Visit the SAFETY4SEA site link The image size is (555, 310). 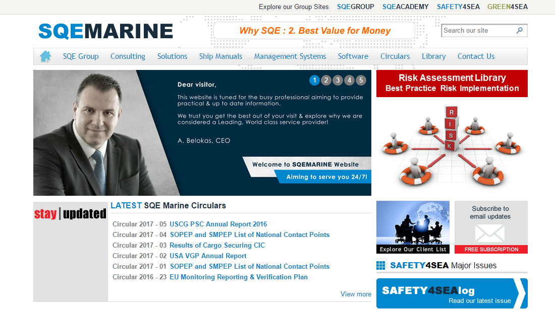coord(458,7)
